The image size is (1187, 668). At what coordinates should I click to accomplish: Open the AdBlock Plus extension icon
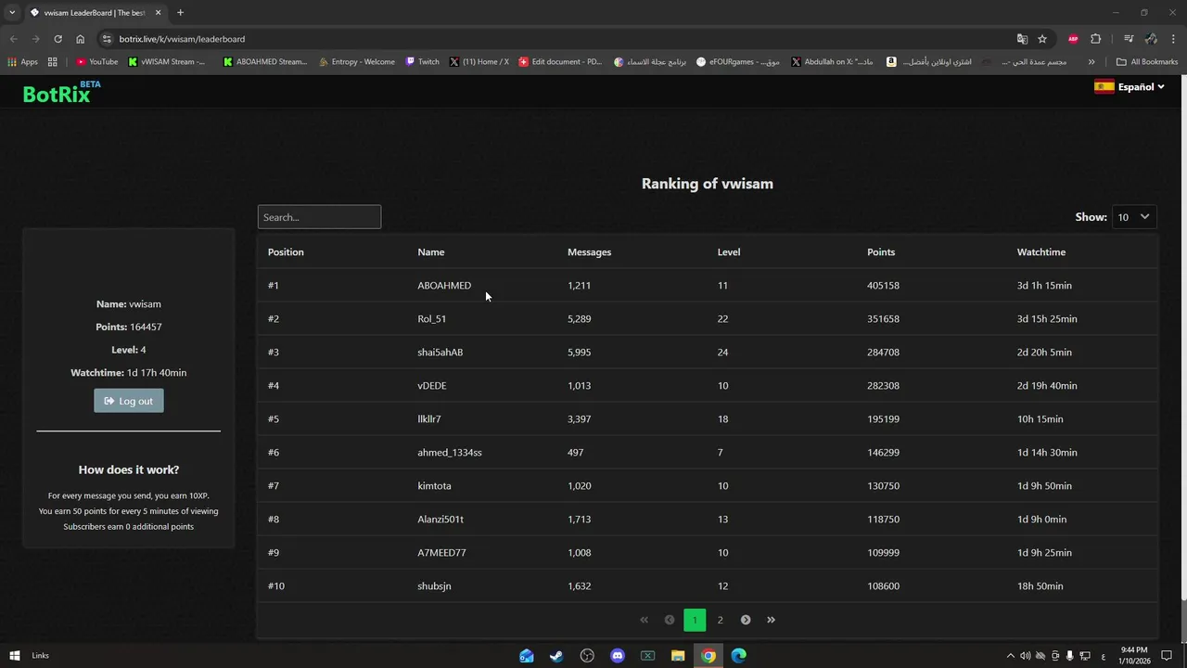tap(1073, 39)
